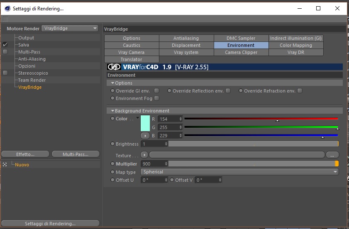Collapse the Options section
The image size is (349, 229).
pyautogui.click(x=112, y=83)
